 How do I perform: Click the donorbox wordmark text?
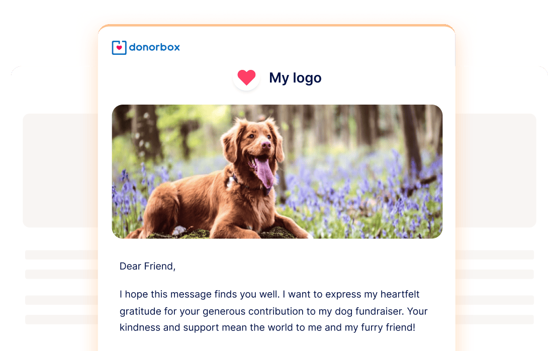coord(154,48)
